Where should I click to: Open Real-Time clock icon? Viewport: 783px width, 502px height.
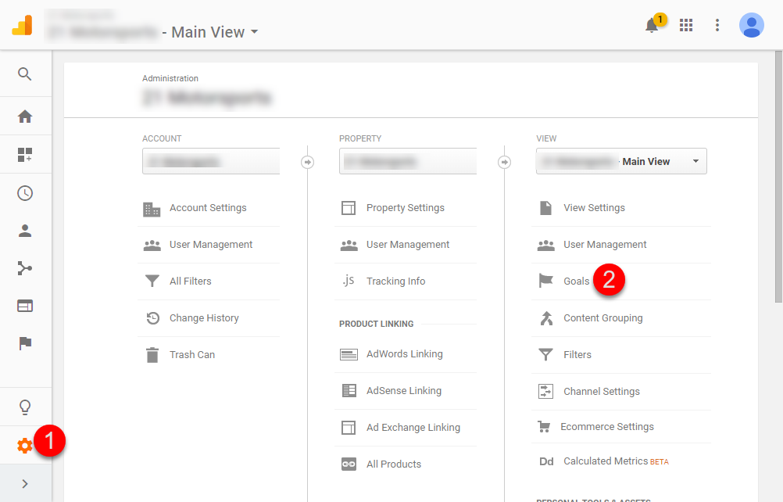point(25,193)
